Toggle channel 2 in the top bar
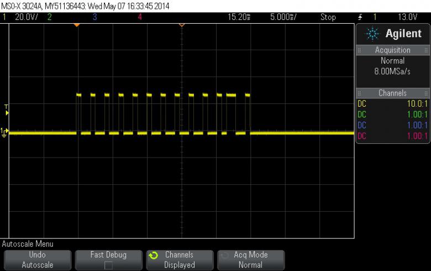The image size is (431, 271). tap(49, 17)
